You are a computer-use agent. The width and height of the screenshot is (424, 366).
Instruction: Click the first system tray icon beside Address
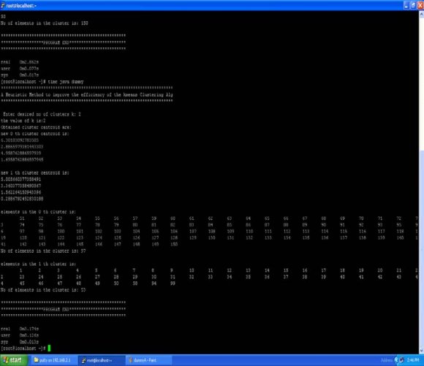(x=396, y=360)
